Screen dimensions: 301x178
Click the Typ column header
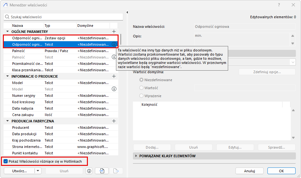(x=60, y=26)
